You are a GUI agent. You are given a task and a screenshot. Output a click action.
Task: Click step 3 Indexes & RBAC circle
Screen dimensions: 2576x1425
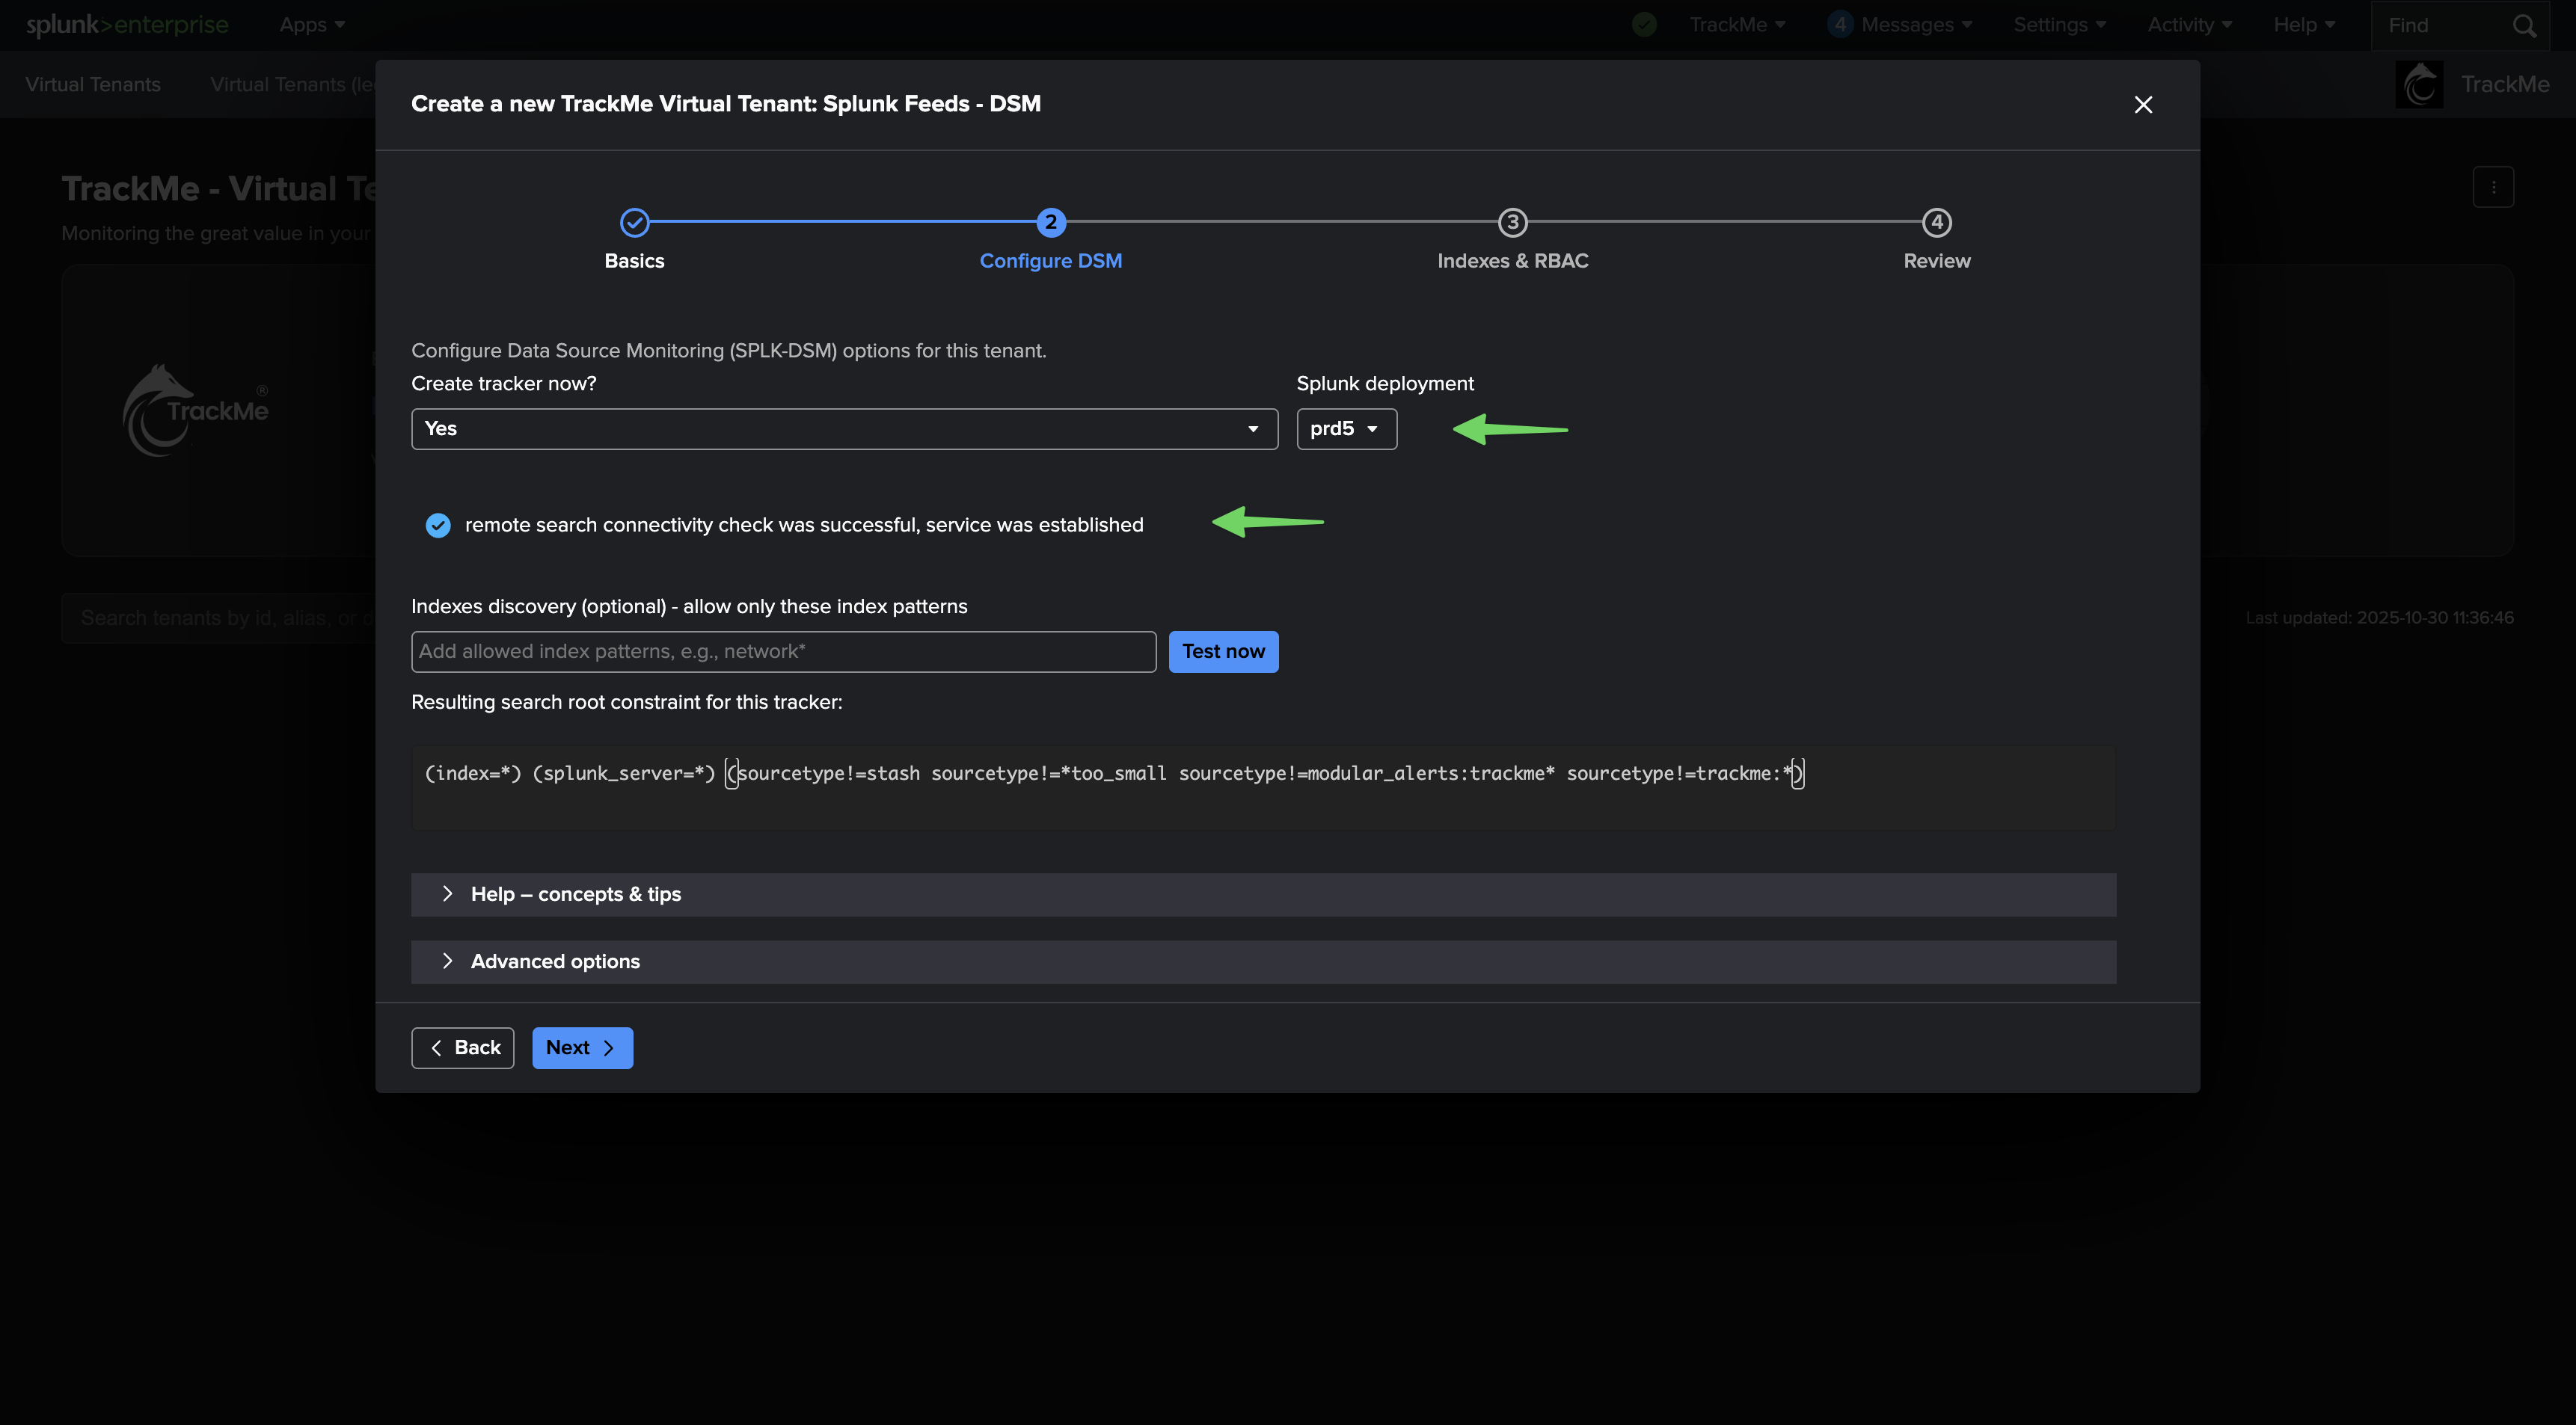(1512, 223)
